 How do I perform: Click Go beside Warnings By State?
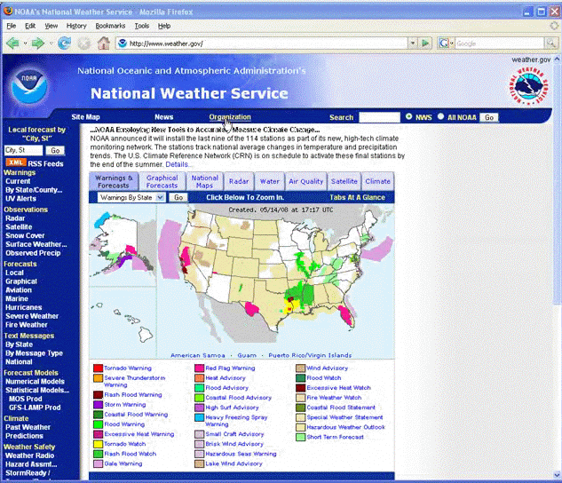(x=178, y=197)
